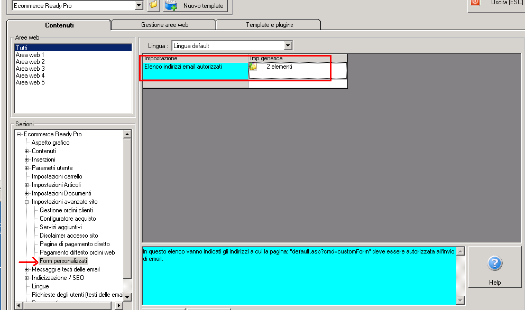
Task: Select Configuratore acquisto tree item
Action: point(68,219)
